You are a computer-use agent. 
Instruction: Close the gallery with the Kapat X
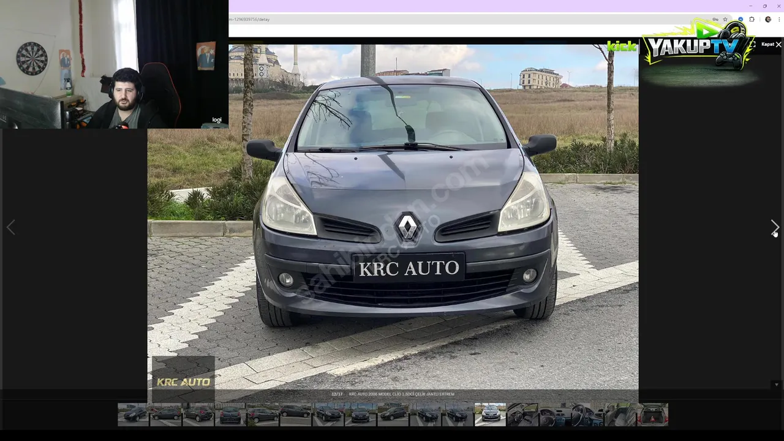(x=771, y=44)
